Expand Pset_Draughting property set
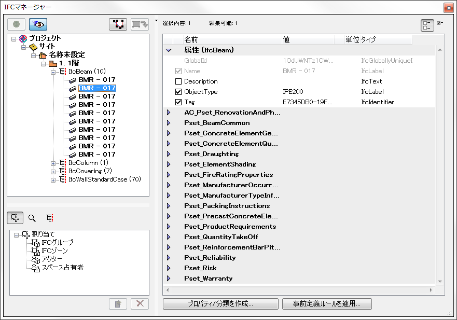This screenshot has height=320, width=457. click(169, 154)
